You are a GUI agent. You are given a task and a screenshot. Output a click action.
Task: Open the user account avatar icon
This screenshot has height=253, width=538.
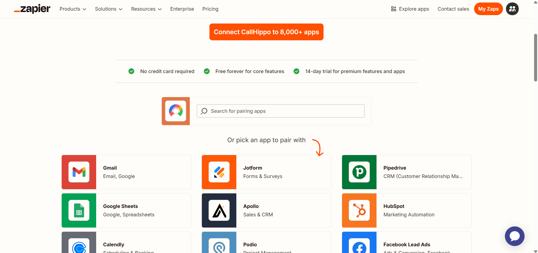[x=512, y=9]
